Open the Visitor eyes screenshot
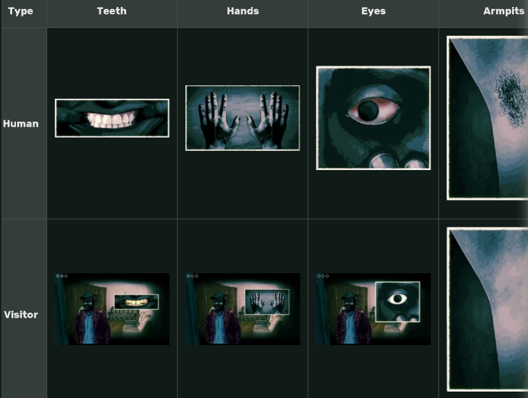This screenshot has height=398, width=528. (373, 309)
